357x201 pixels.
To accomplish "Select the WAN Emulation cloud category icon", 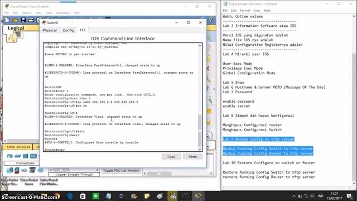I will 25,170.
